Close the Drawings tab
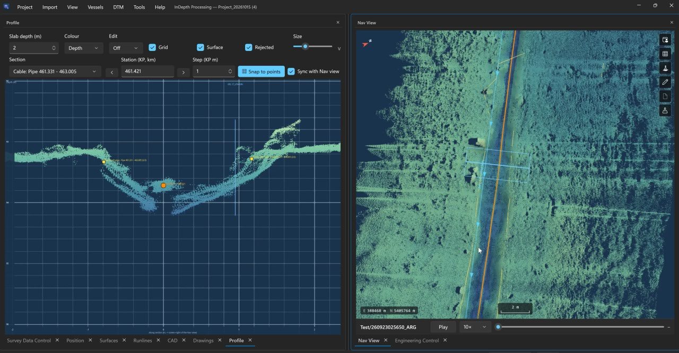Image resolution: width=679 pixels, height=353 pixels. coord(220,340)
